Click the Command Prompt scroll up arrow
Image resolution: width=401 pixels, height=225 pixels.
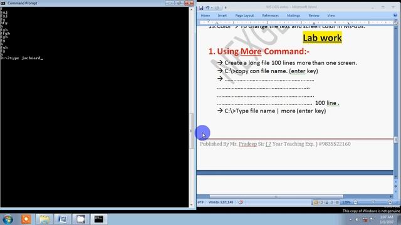pos(192,9)
